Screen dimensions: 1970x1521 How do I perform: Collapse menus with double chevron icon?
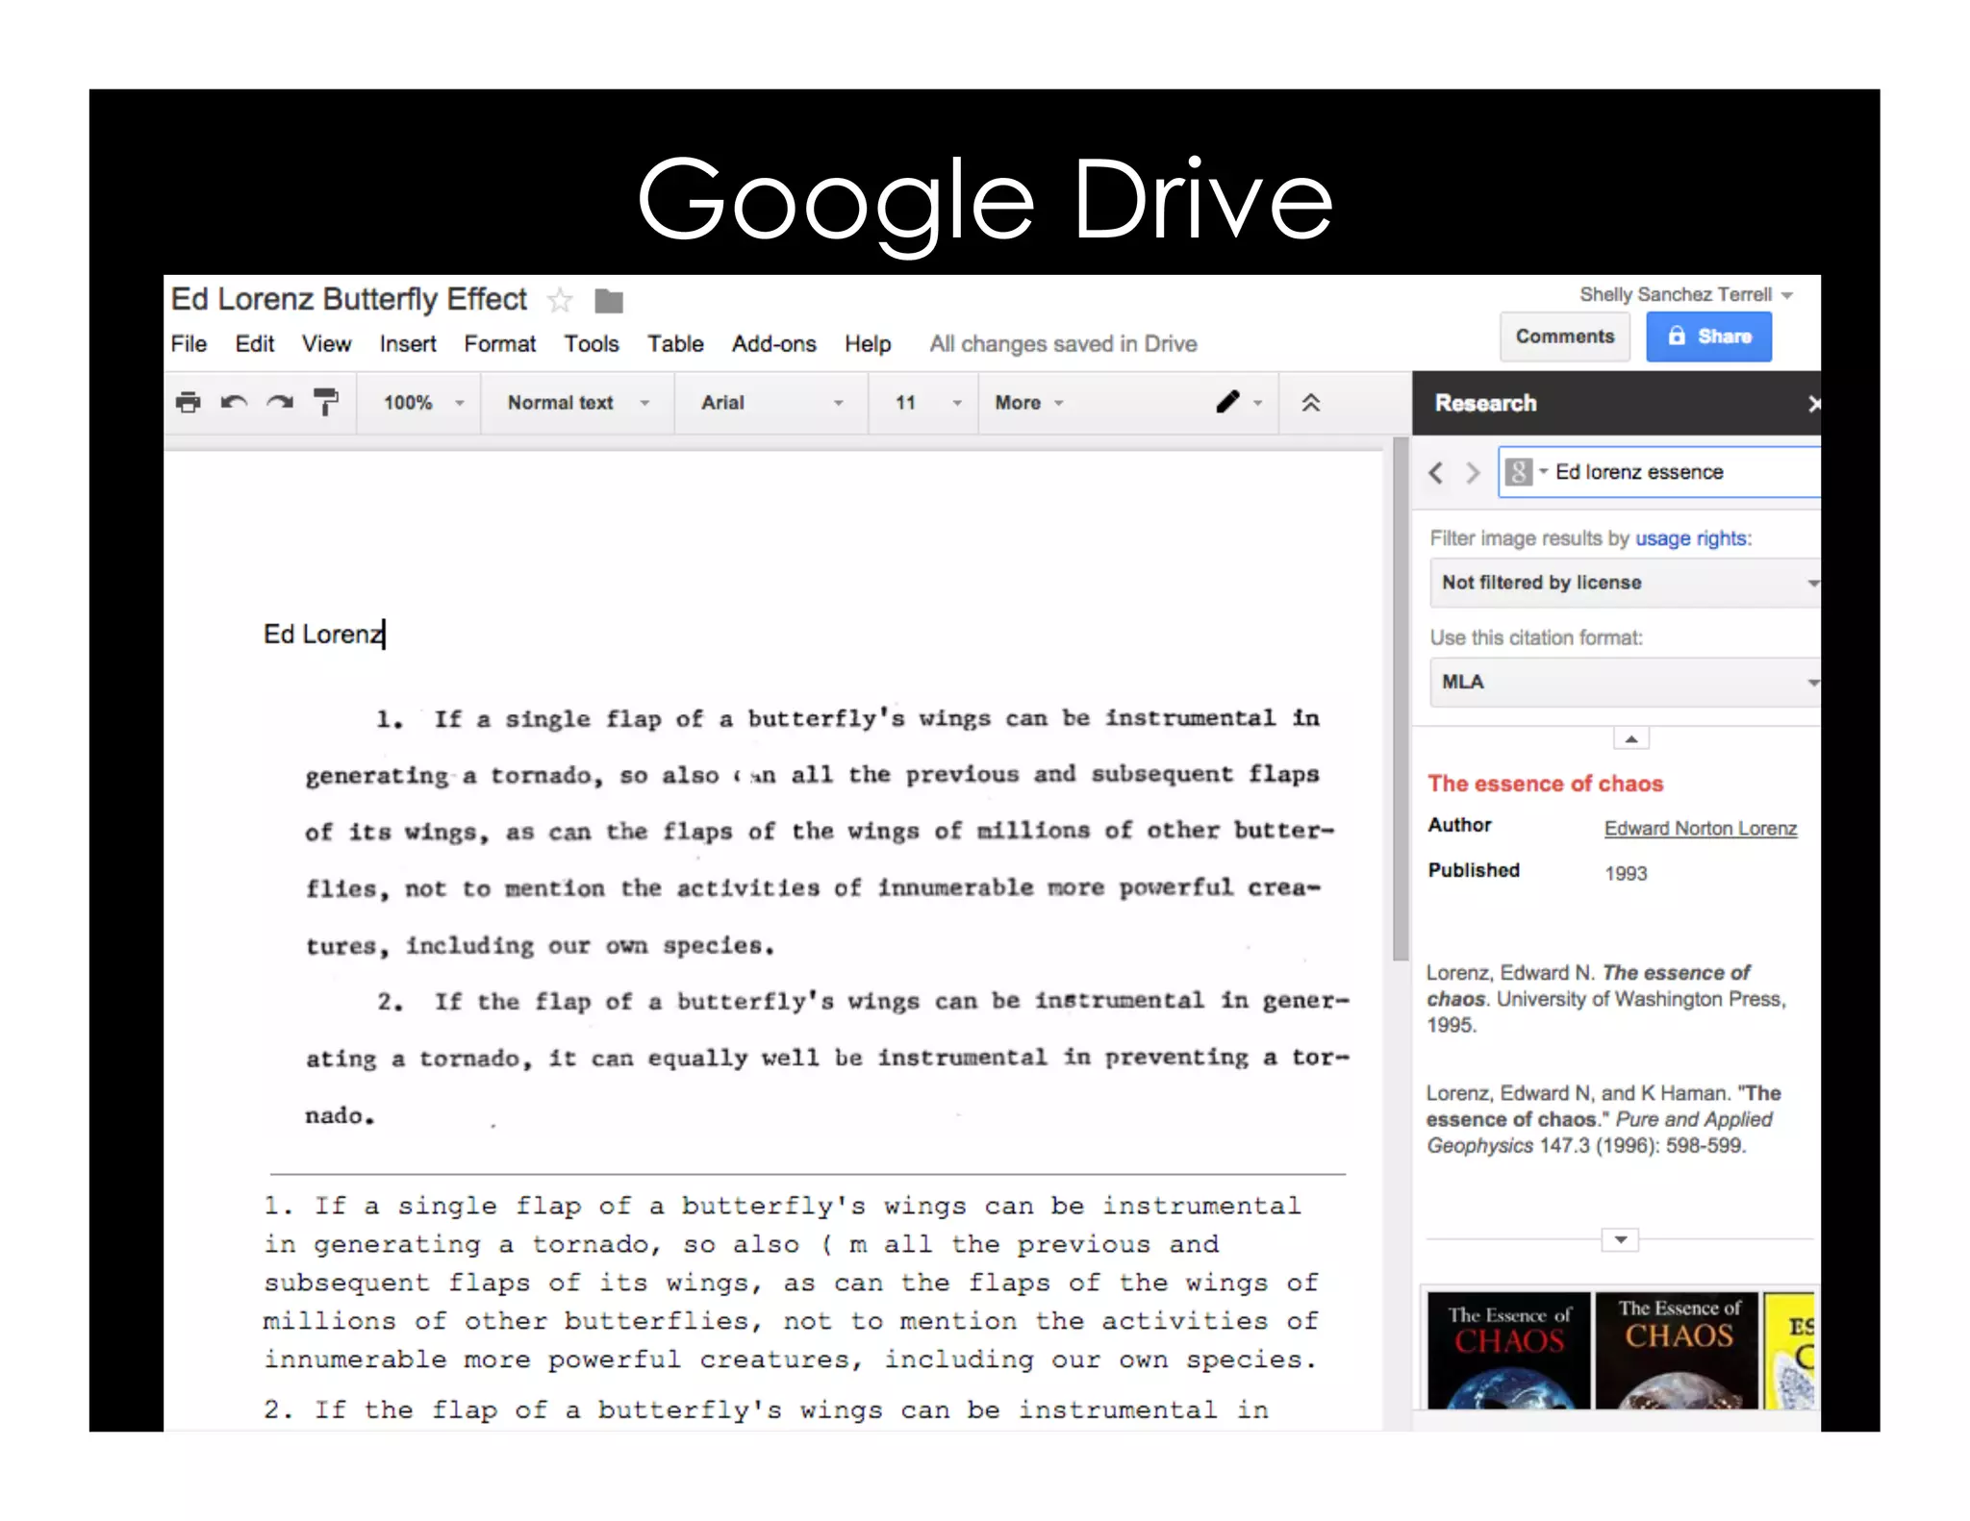pyautogui.click(x=1310, y=403)
